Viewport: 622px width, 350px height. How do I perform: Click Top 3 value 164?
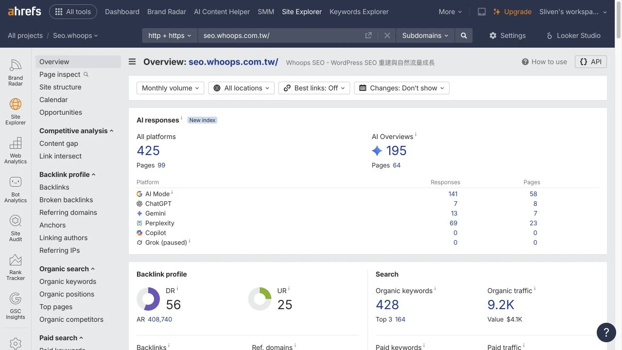(x=400, y=319)
